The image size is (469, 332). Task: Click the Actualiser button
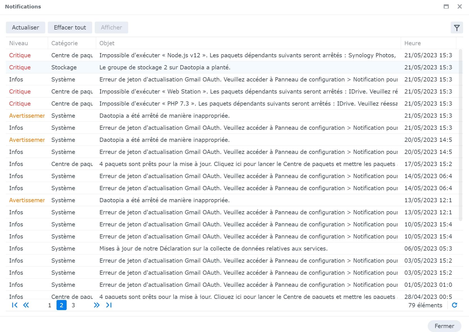[x=26, y=28]
